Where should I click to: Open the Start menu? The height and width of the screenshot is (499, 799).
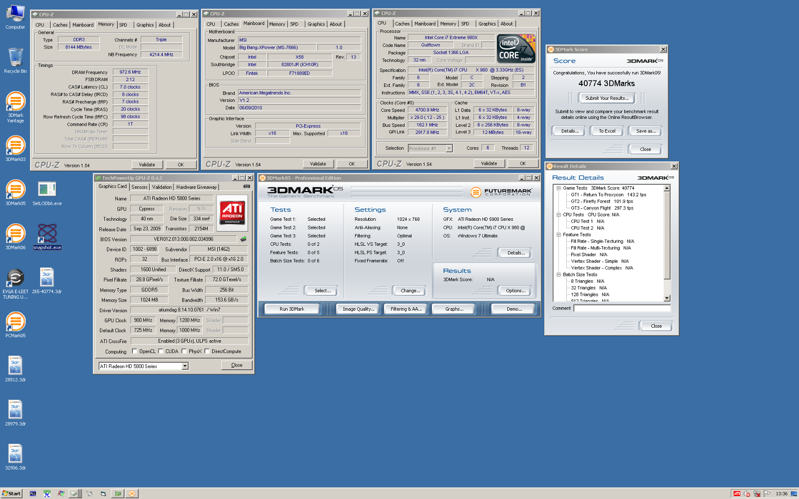[11, 493]
